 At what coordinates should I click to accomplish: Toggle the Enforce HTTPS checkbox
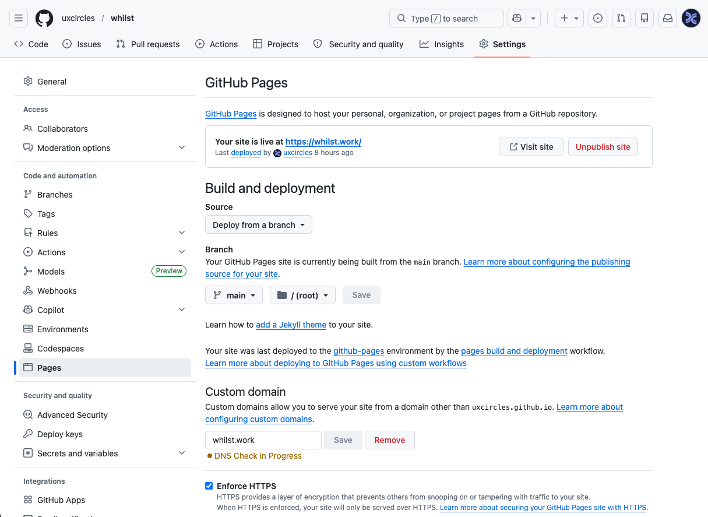point(209,486)
